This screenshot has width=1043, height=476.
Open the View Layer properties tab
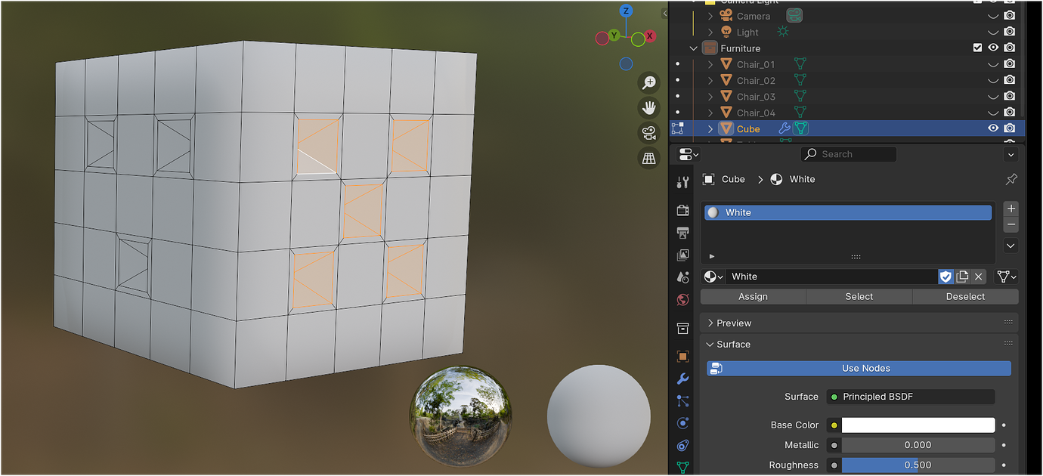(683, 255)
